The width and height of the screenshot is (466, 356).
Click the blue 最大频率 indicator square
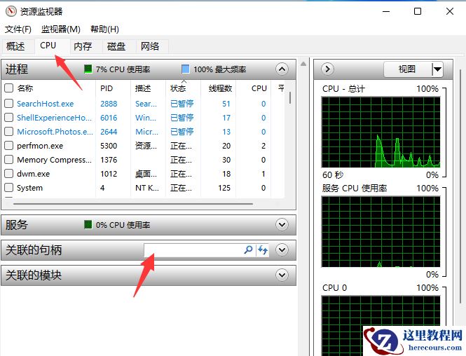tap(185, 69)
